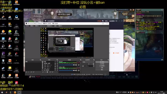Image resolution: width=167 pixels, height=94 pixels.
Task: Toggle visibility of 图像 source
Action: (x=55, y=62)
